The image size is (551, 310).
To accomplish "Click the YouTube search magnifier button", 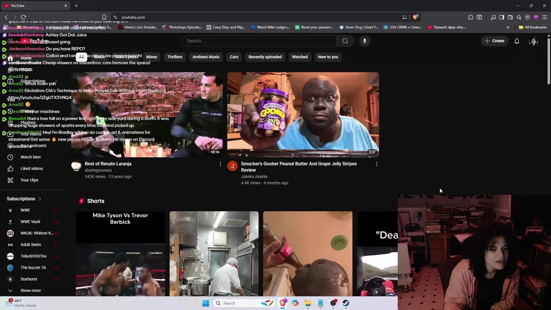I will 345,41.
